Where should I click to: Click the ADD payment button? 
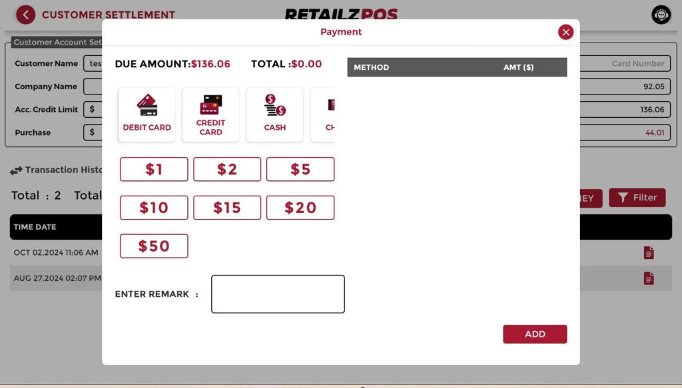tap(535, 334)
